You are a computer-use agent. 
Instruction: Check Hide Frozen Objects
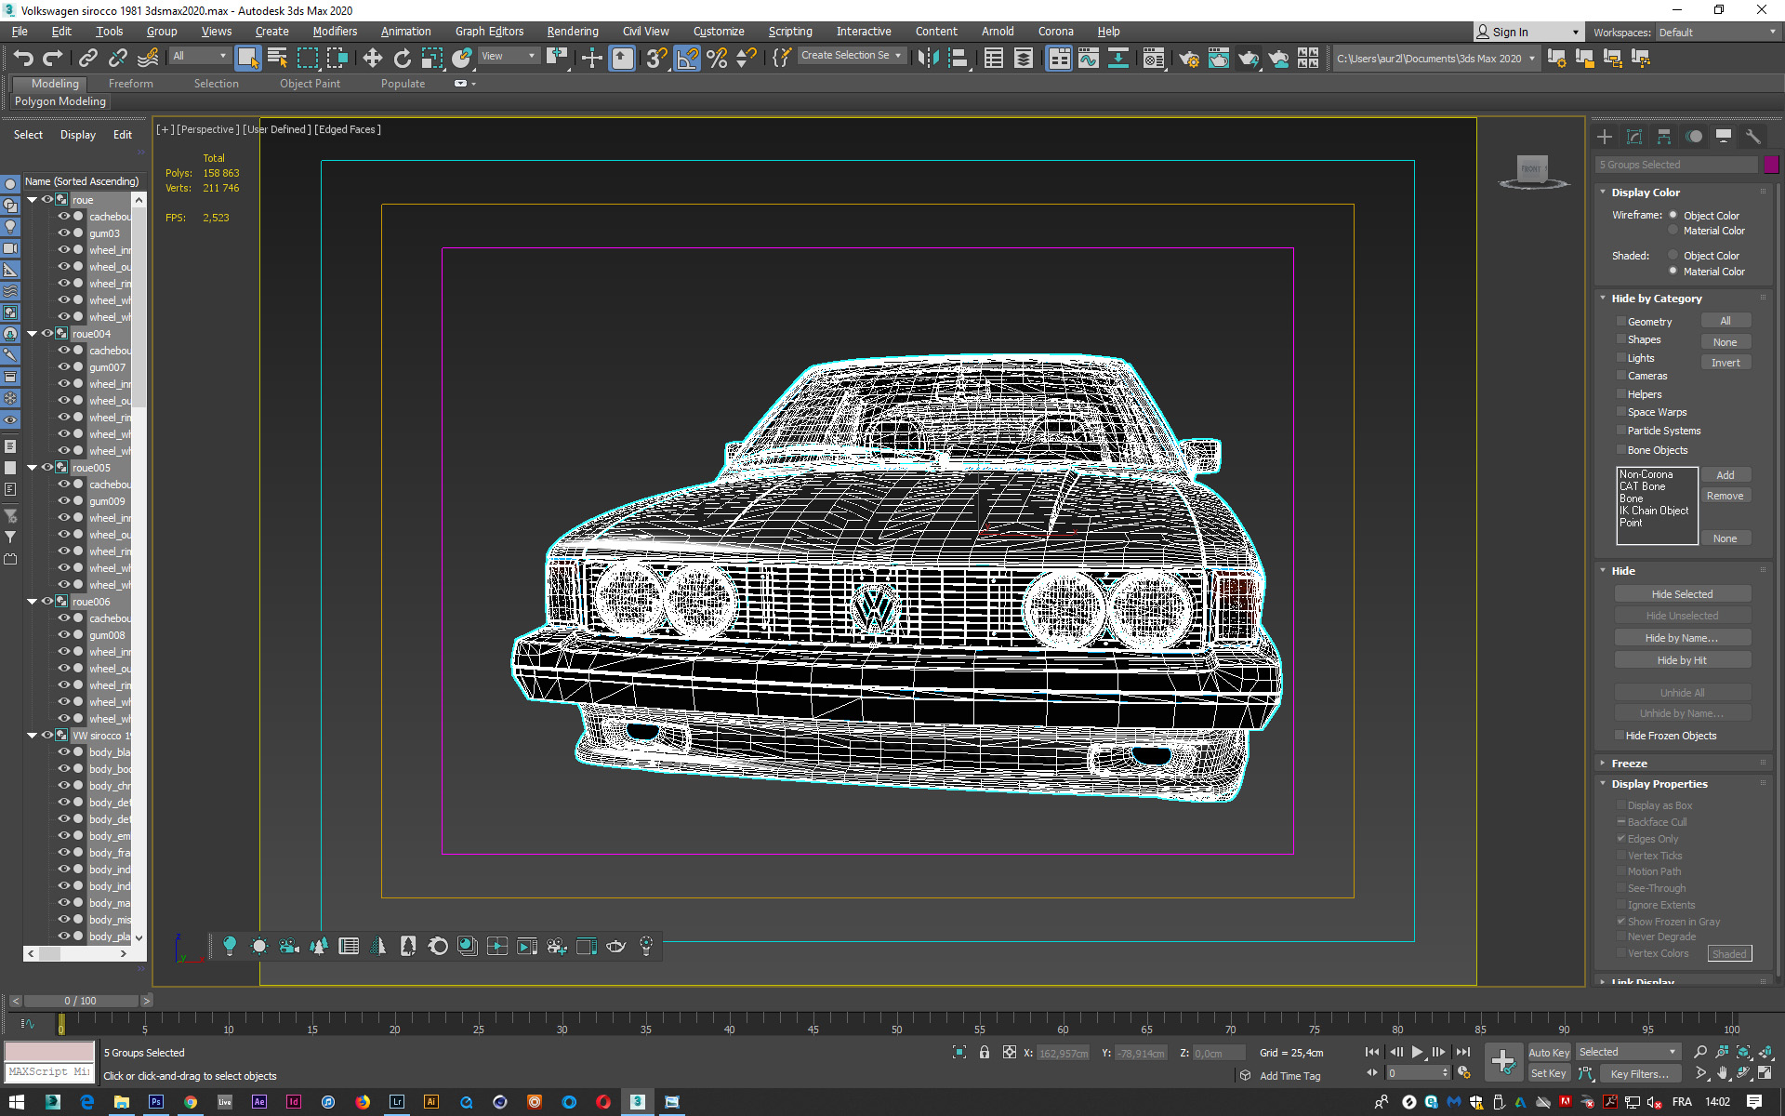(x=1621, y=736)
